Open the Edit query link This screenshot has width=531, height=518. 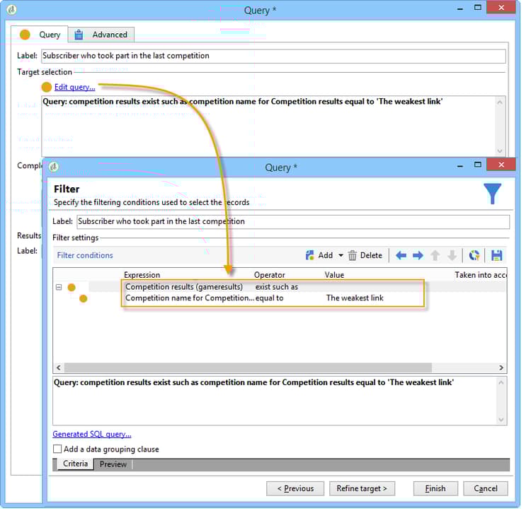coord(74,87)
